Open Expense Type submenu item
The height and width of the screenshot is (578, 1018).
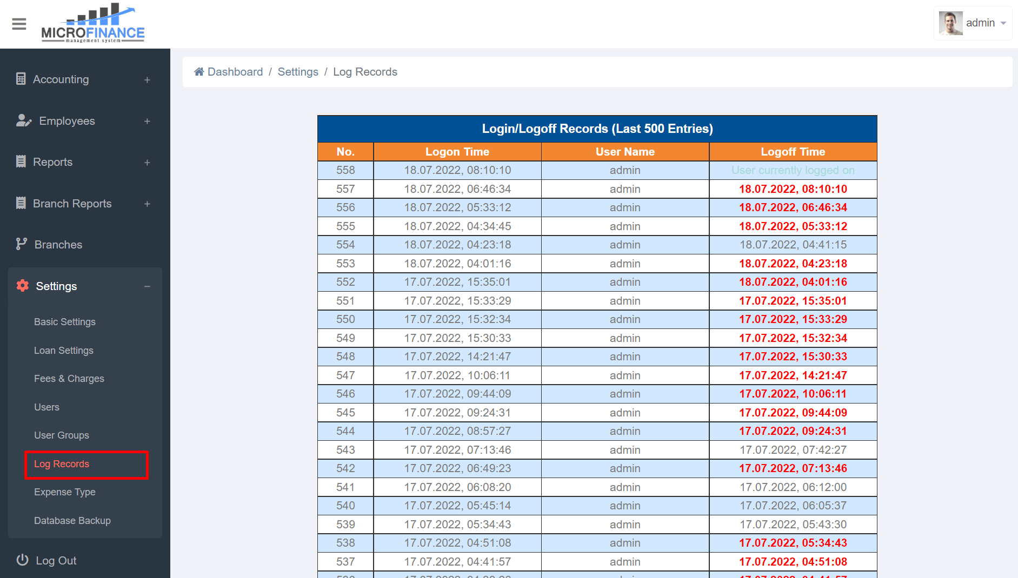(65, 492)
